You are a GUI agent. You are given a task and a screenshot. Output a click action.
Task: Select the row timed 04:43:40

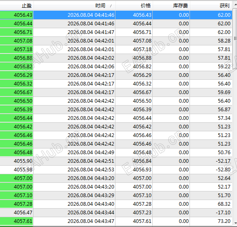point(116,204)
